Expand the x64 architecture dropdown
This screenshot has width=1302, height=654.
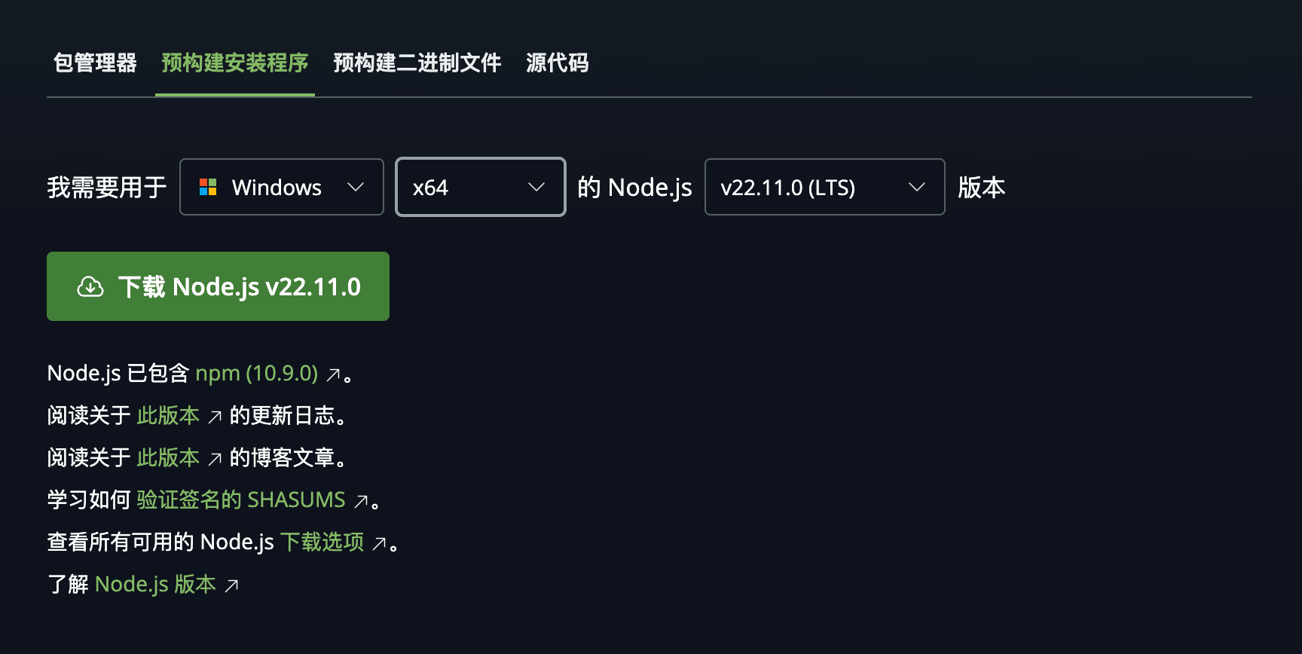(480, 187)
